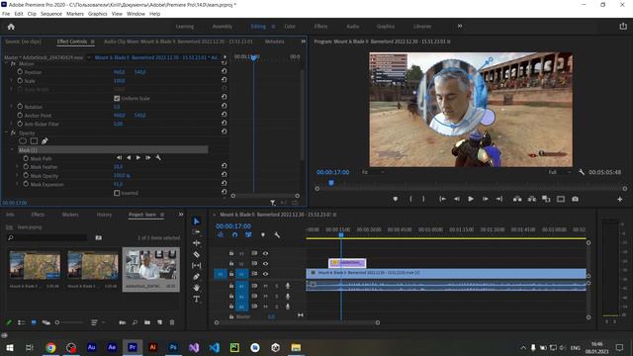Open the Fit zoom level dropdown
Viewport: 633px width, 356px height.
point(372,172)
